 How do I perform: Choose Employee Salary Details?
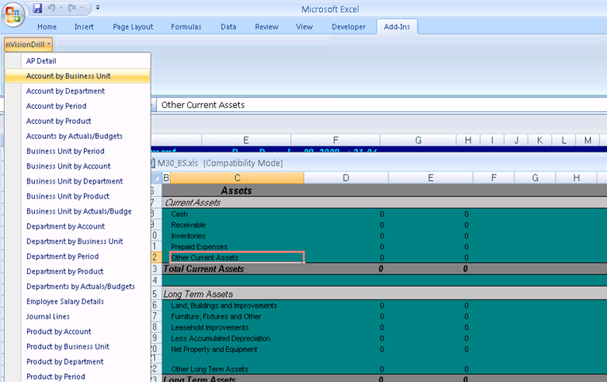pyautogui.click(x=78, y=302)
